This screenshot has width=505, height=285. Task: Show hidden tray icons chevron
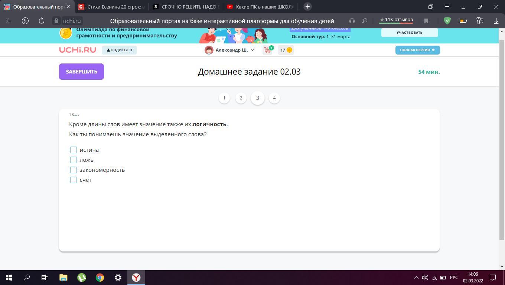(x=416, y=278)
